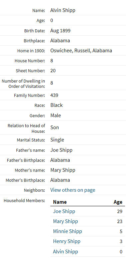The image size is (126, 258).
Task: Click the marital status value Single
Action: point(57,140)
